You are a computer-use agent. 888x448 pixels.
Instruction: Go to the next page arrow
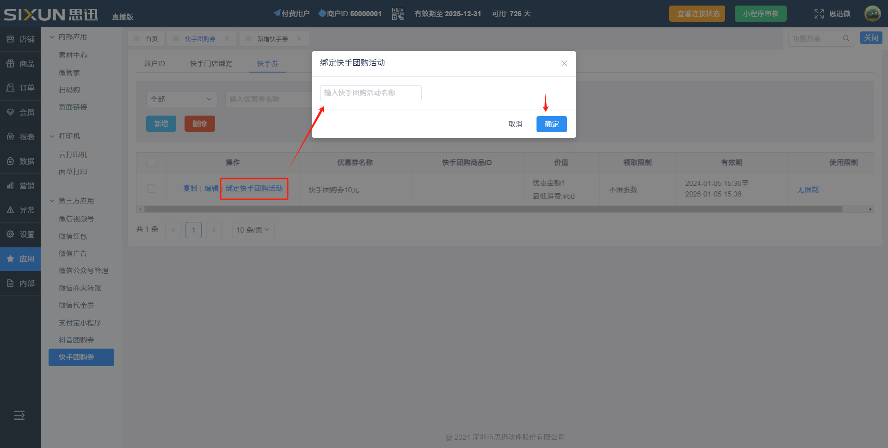tap(214, 230)
